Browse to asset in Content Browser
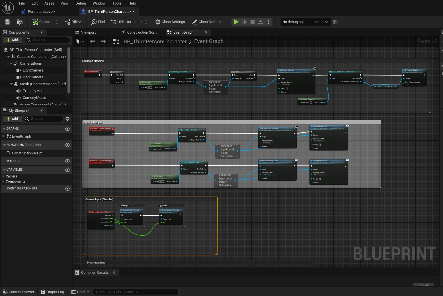 click(x=19, y=22)
